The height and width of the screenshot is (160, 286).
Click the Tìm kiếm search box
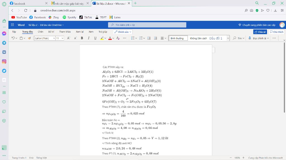point(147,25)
